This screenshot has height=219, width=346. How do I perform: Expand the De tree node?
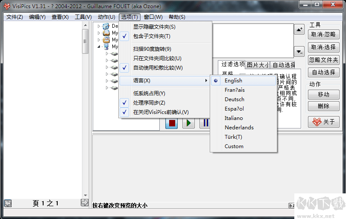tap(99, 26)
